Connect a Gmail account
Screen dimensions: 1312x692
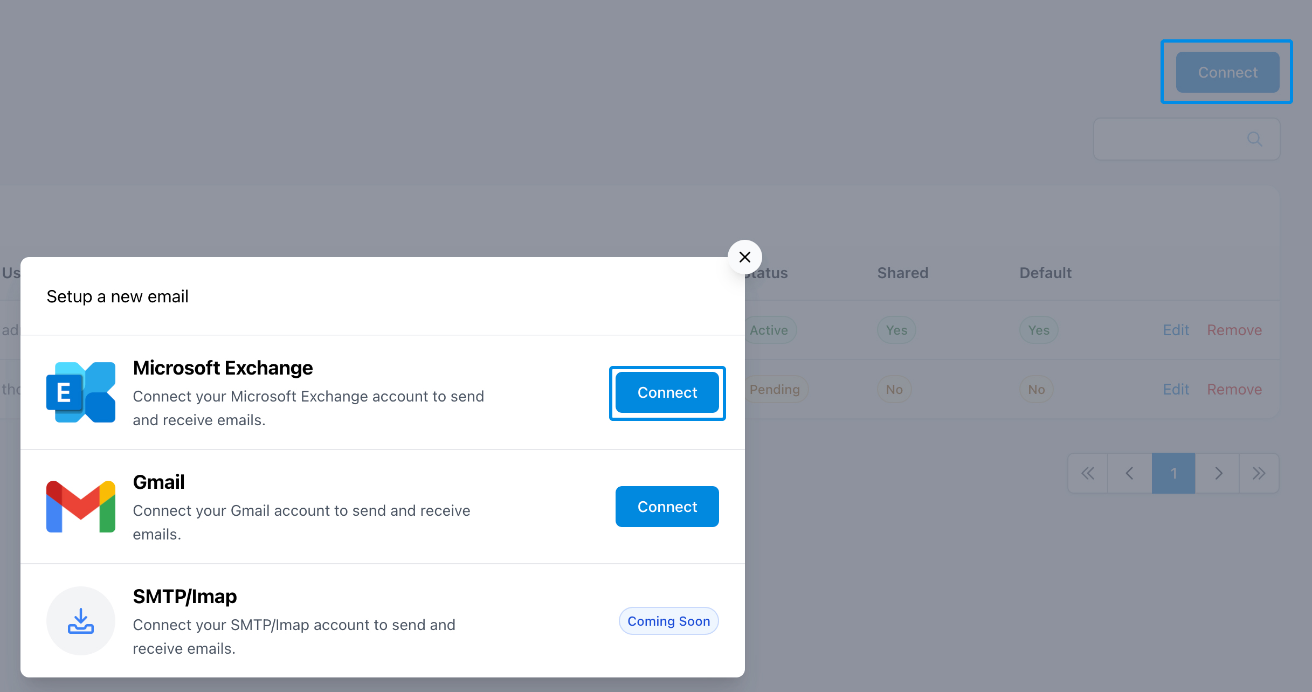point(667,507)
